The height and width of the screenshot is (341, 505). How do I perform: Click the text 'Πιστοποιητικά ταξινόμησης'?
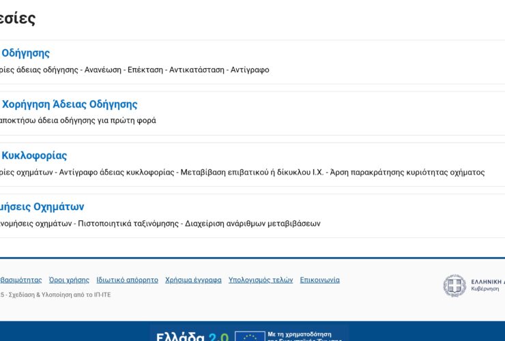pyautogui.click(x=128, y=224)
